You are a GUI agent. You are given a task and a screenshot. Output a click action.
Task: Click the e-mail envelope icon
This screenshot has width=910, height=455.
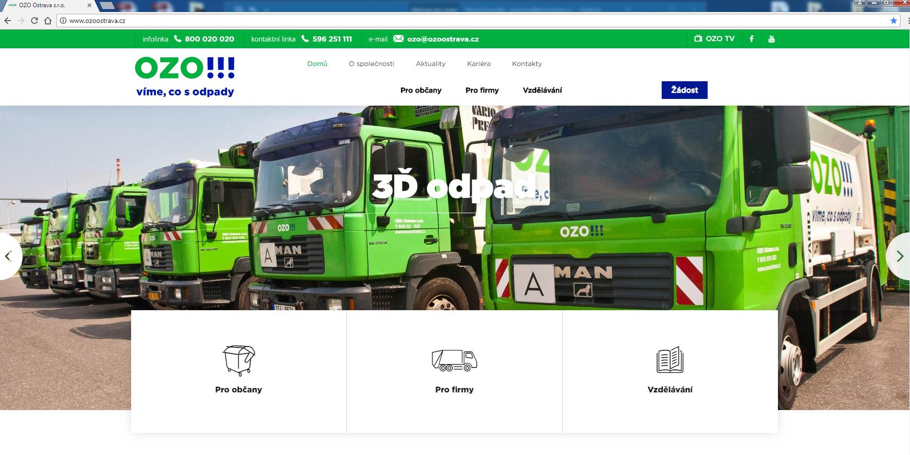click(398, 39)
